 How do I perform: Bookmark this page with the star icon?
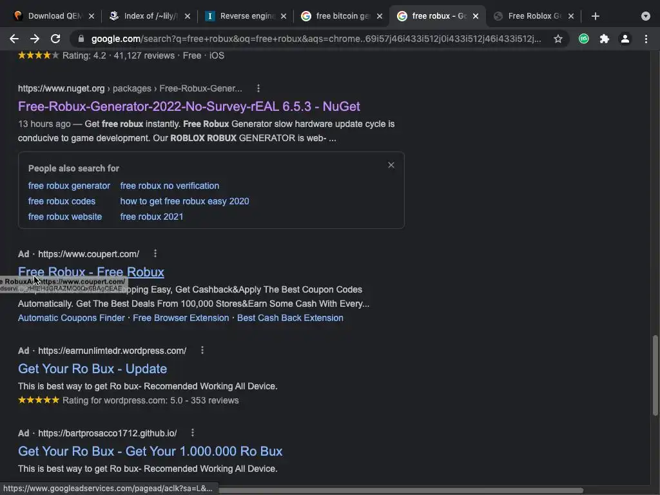coord(558,39)
